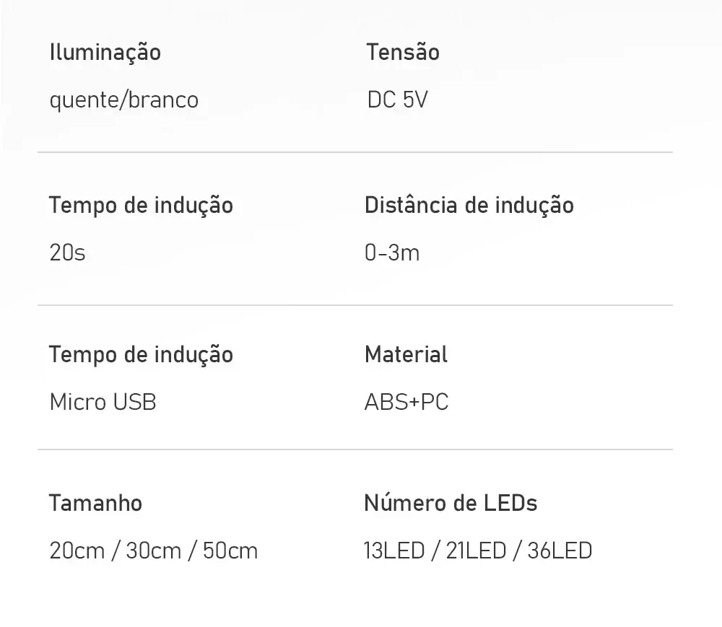Select the 20s induction time value
The width and height of the screenshot is (722, 627).
click(x=67, y=253)
